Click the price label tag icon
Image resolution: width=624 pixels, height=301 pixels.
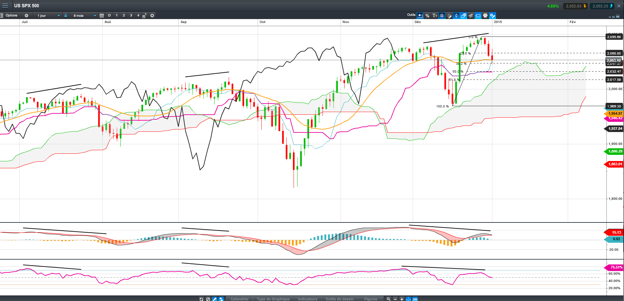[x=478, y=15]
